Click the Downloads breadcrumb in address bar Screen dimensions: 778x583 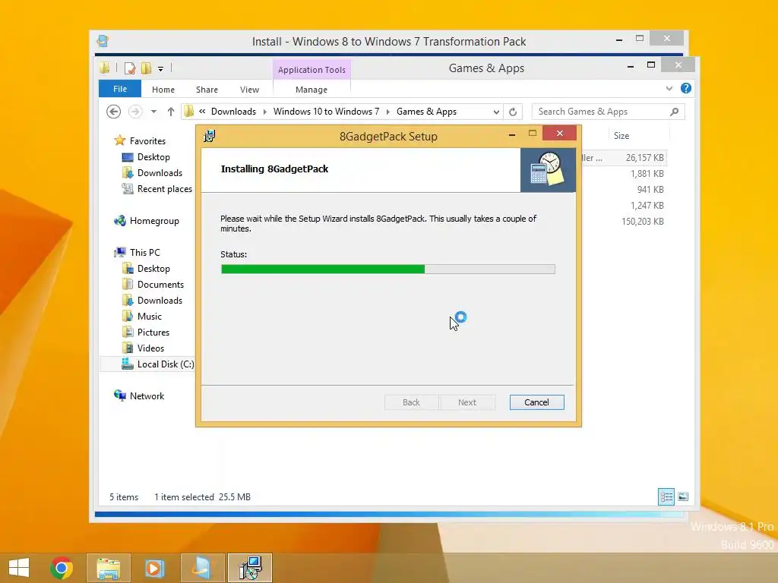(233, 112)
